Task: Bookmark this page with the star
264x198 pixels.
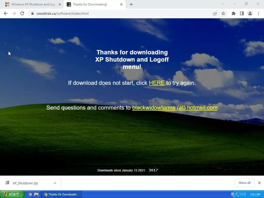Action: pyautogui.click(x=223, y=13)
